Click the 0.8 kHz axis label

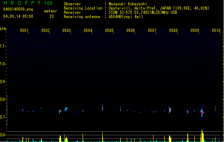(3, 99)
